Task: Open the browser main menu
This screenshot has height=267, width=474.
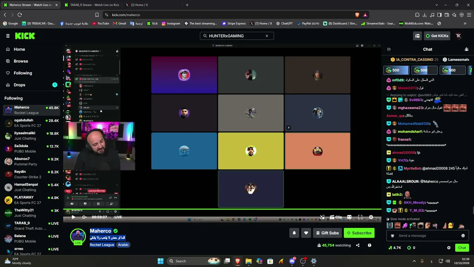Action: pyautogui.click(x=469, y=15)
